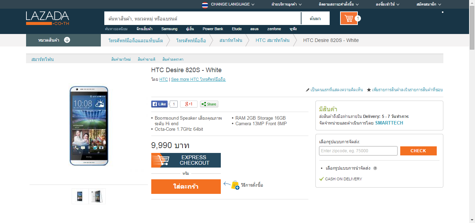Click popular search Power Bank
This screenshot has height=223, width=475.
pyautogui.click(x=213, y=29)
